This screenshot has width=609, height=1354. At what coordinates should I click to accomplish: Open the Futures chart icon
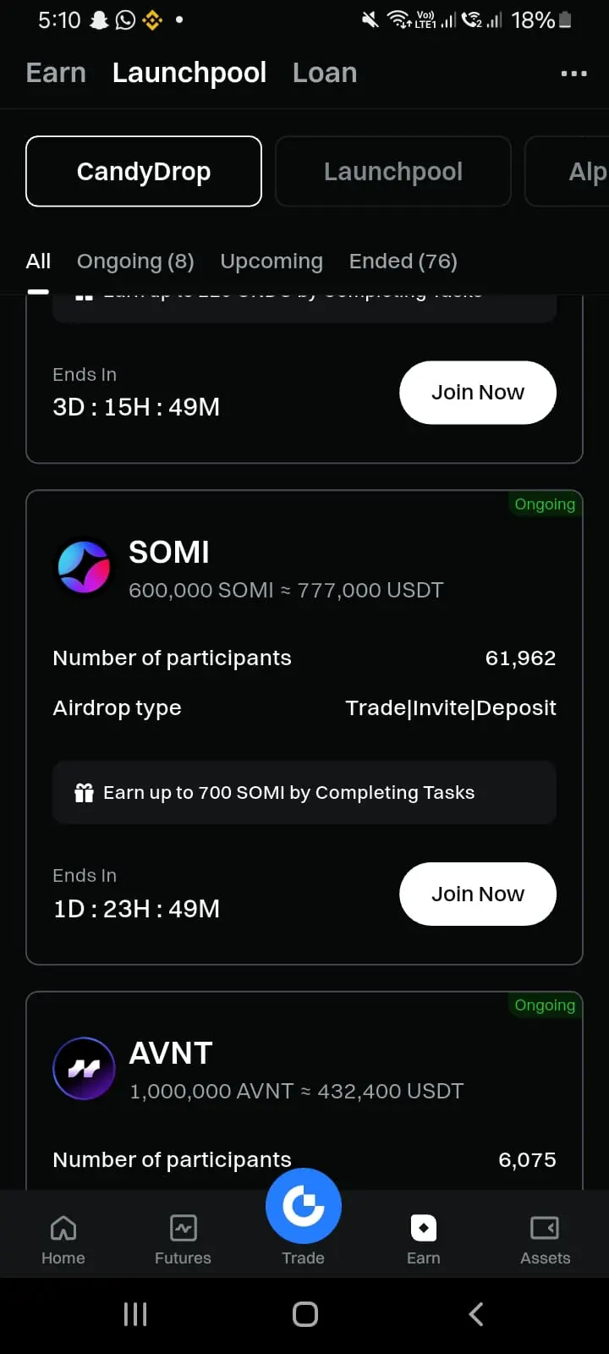(183, 1228)
